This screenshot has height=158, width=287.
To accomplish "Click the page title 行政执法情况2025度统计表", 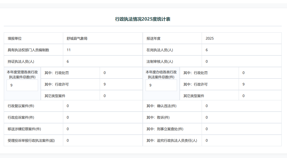I will 143,19.
